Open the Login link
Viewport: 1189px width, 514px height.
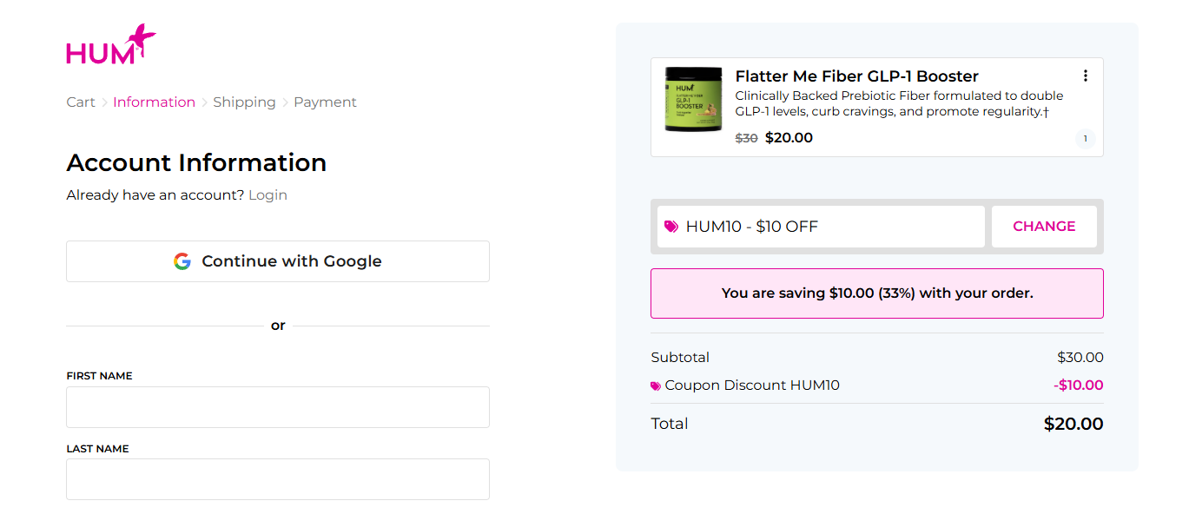pos(267,194)
